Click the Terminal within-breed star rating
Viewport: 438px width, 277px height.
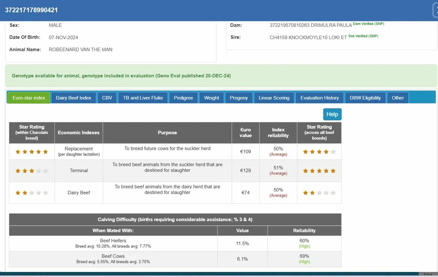coord(32,171)
